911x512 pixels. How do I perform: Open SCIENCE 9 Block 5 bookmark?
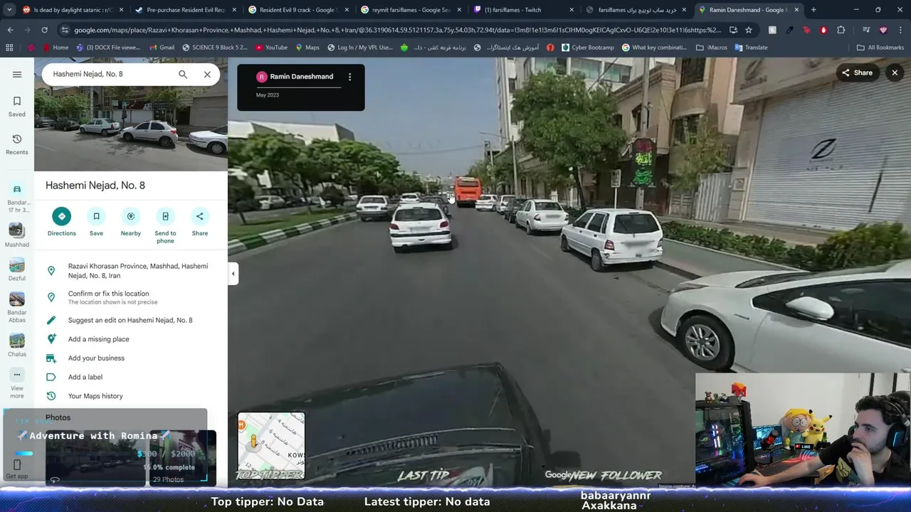[215, 48]
